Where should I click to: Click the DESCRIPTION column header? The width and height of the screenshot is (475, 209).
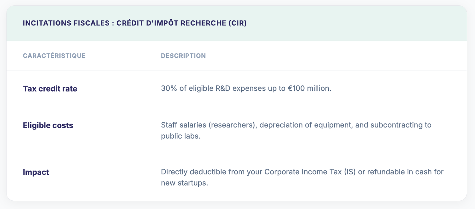pos(183,56)
